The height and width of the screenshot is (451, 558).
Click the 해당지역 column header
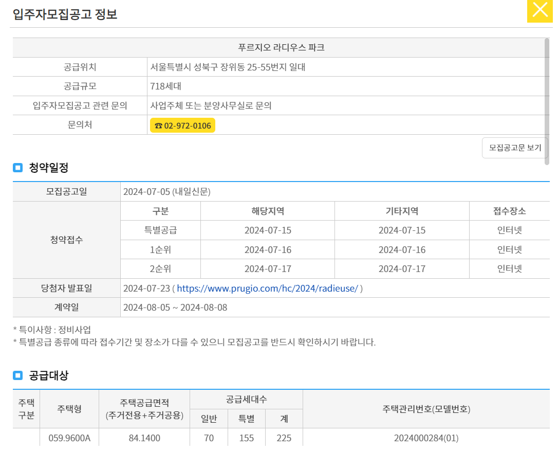267,210
